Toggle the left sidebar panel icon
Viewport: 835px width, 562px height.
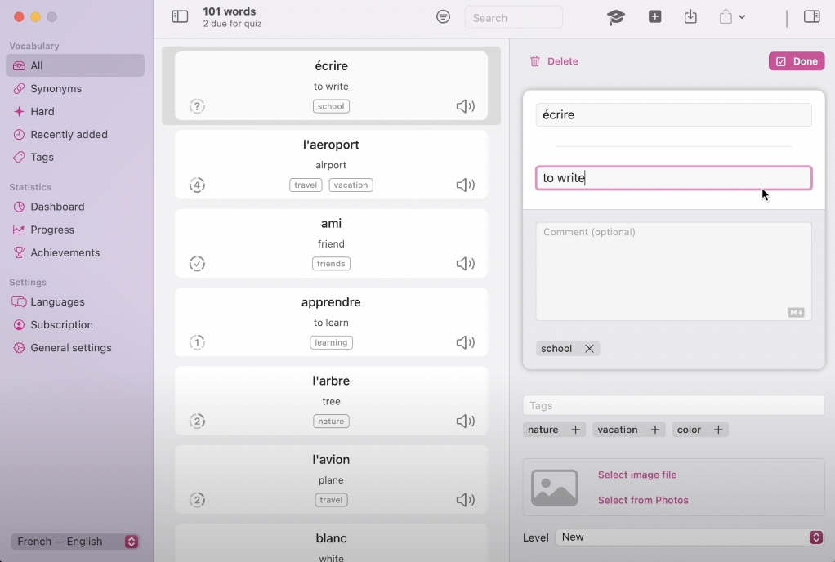(180, 17)
